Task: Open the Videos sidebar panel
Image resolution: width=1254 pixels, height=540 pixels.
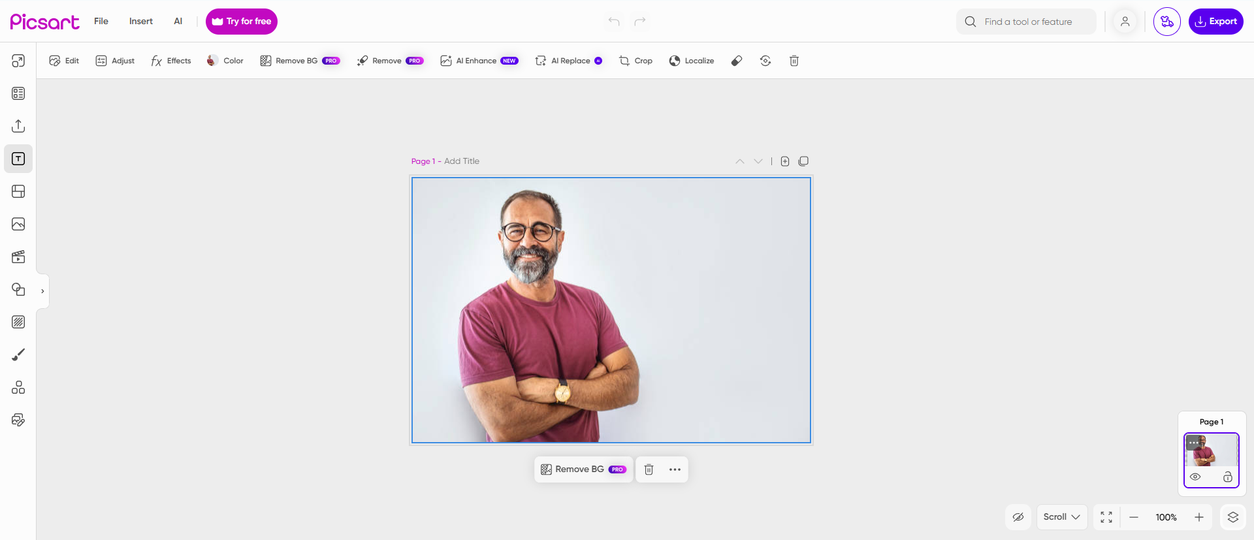Action: point(18,257)
